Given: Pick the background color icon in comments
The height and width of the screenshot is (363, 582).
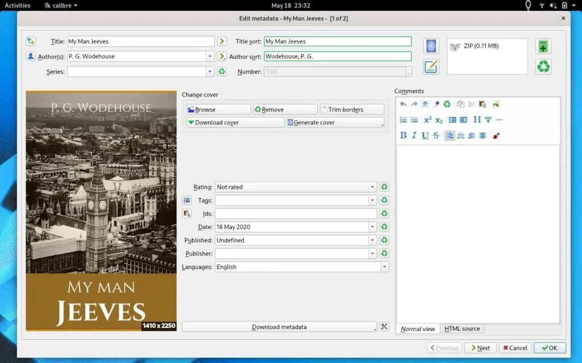Looking at the screenshot, I should tap(496, 104).
